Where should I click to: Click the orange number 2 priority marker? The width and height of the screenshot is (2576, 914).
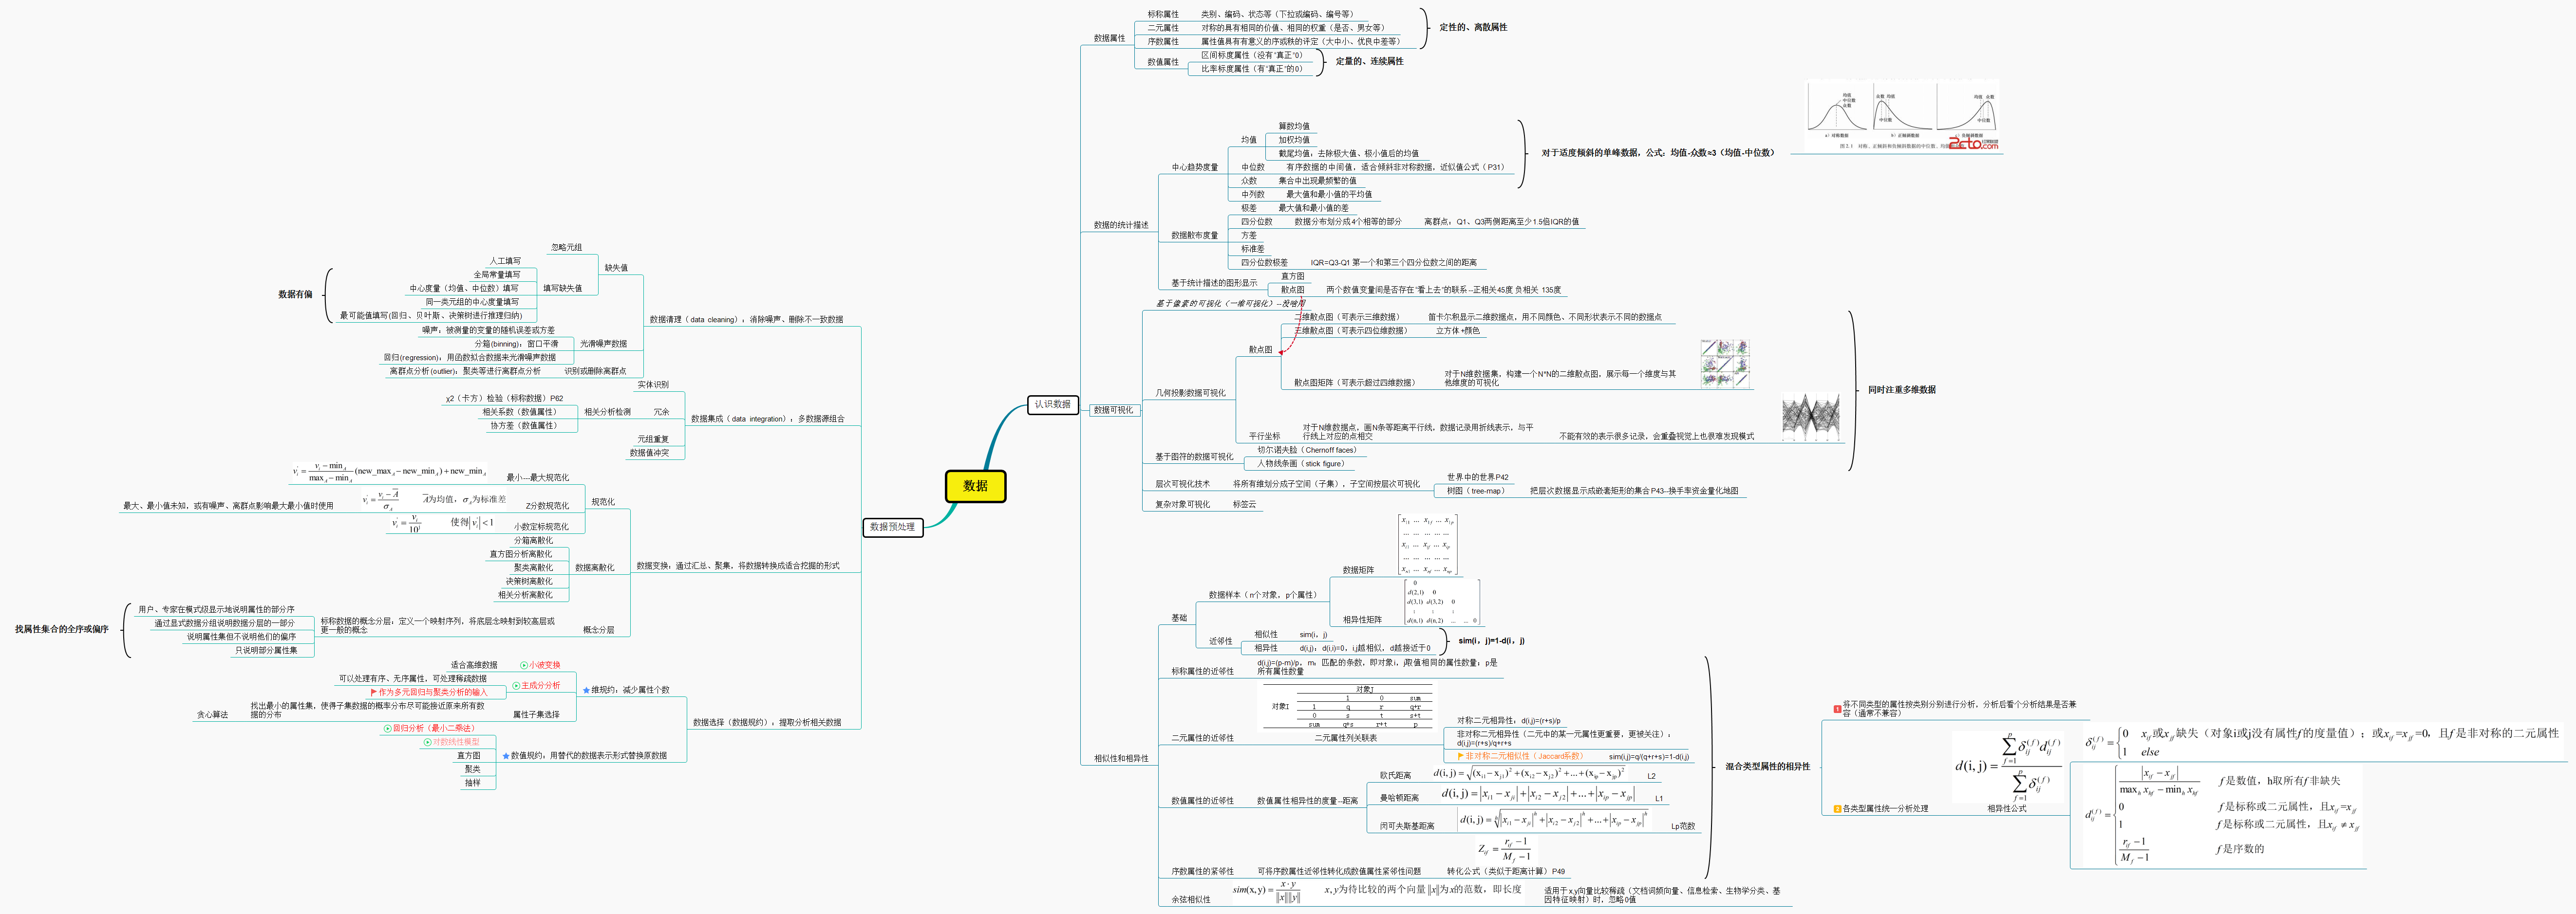click(1837, 809)
